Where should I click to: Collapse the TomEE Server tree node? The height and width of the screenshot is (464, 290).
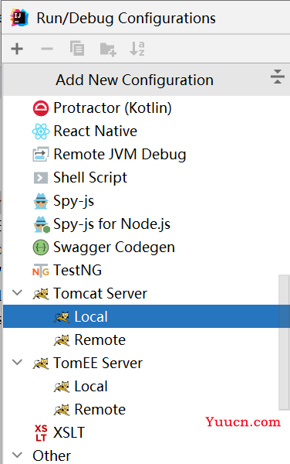[18, 363]
